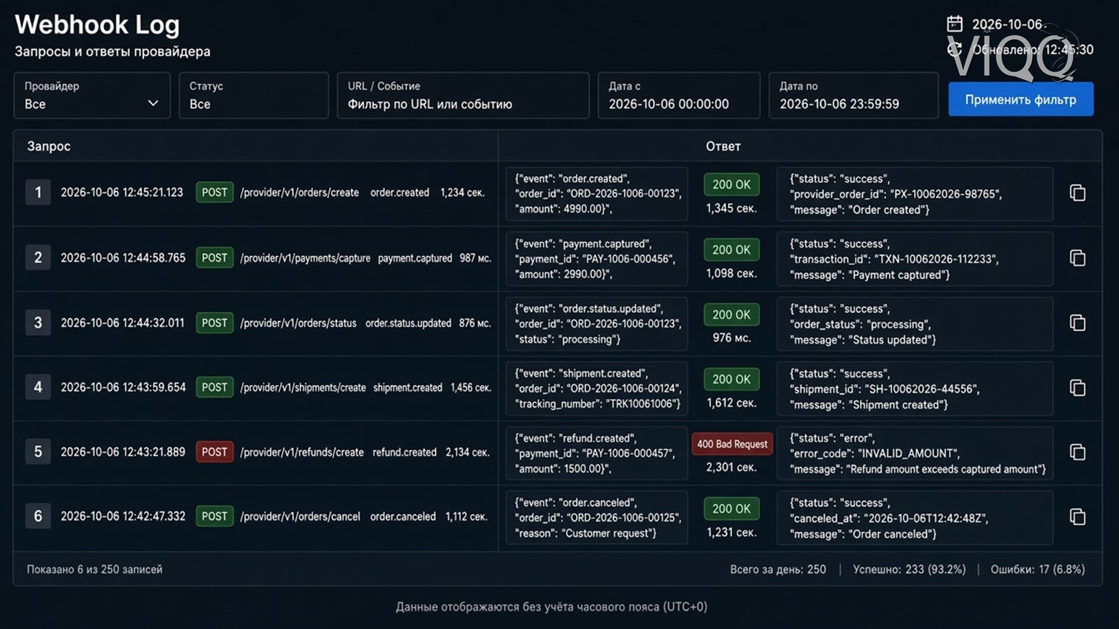Edit the Дата по field
The height and width of the screenshot is (629, 1119).
[853, 96]
